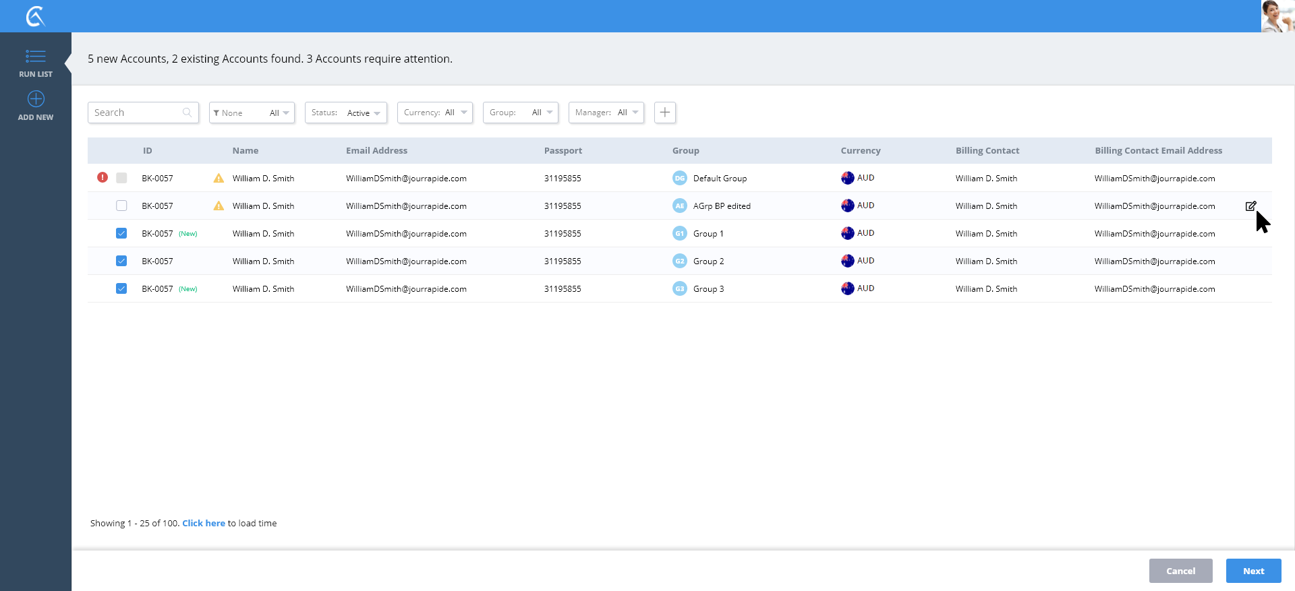Click the (New) tag in Group 3 row
The height and width of the screenshot is (591, 1295).
coord(188,289)
